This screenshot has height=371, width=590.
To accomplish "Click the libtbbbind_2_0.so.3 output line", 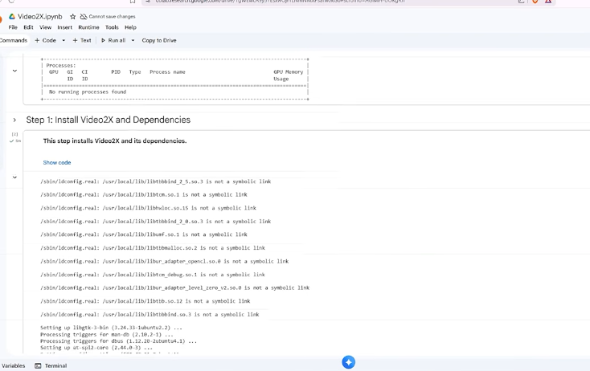I will (155, 222).
